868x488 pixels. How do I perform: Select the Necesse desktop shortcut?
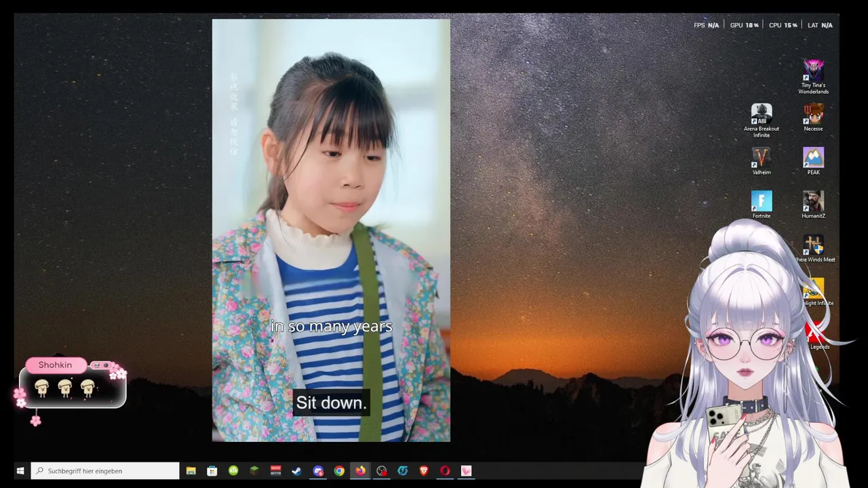813,117
